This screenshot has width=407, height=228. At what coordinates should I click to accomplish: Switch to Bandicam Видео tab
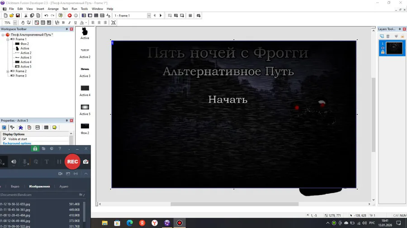(15, 187)
